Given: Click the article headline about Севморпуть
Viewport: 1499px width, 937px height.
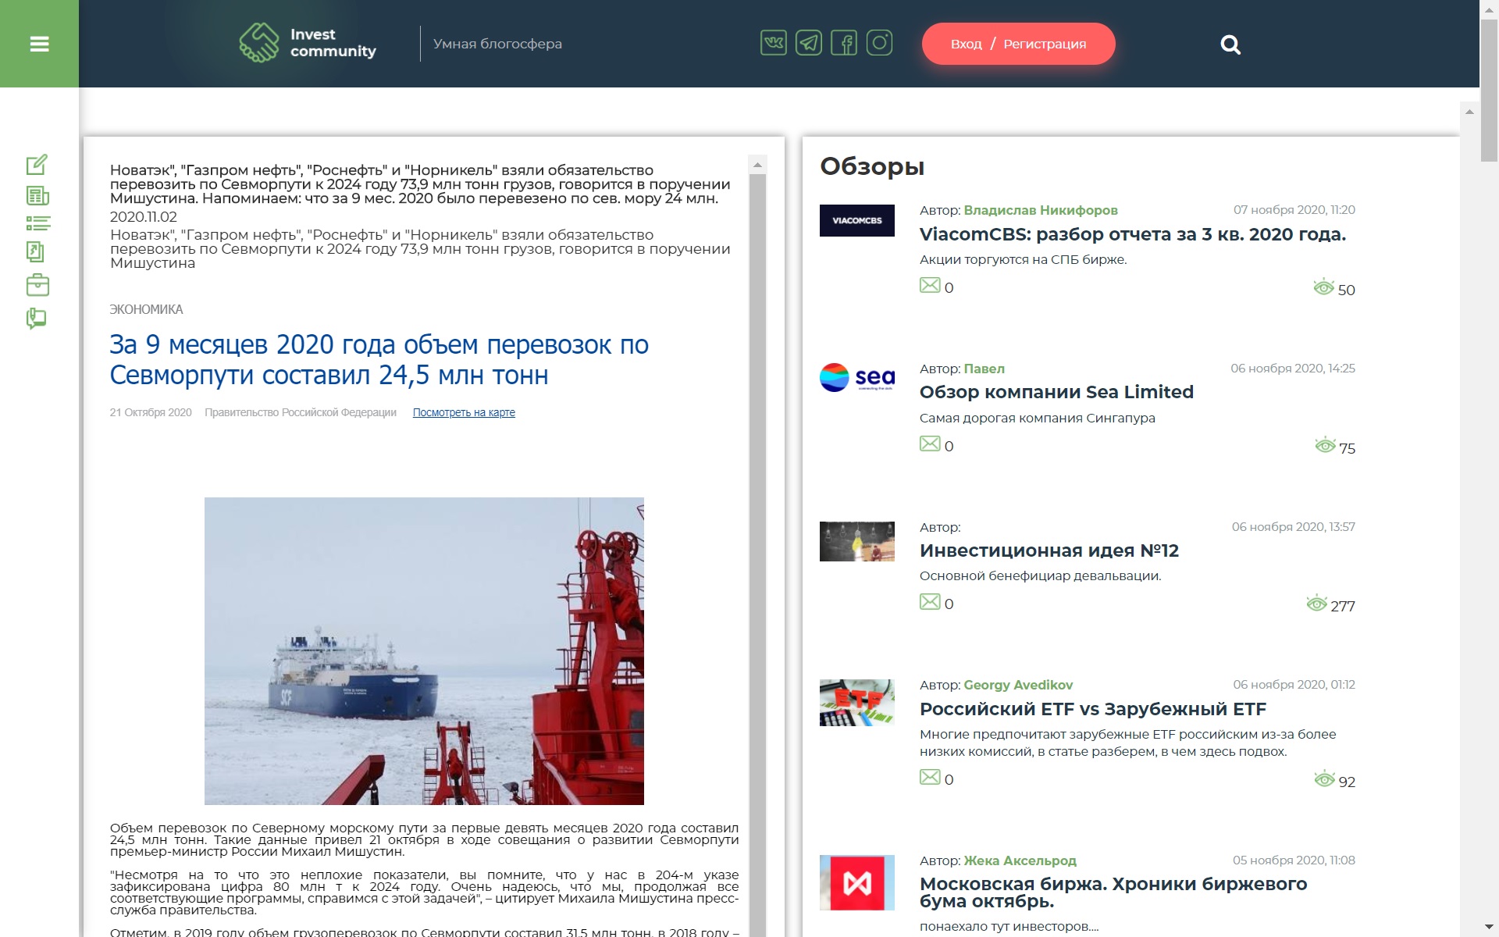Looking at the screenshot, I should click(x=379, y=359).
